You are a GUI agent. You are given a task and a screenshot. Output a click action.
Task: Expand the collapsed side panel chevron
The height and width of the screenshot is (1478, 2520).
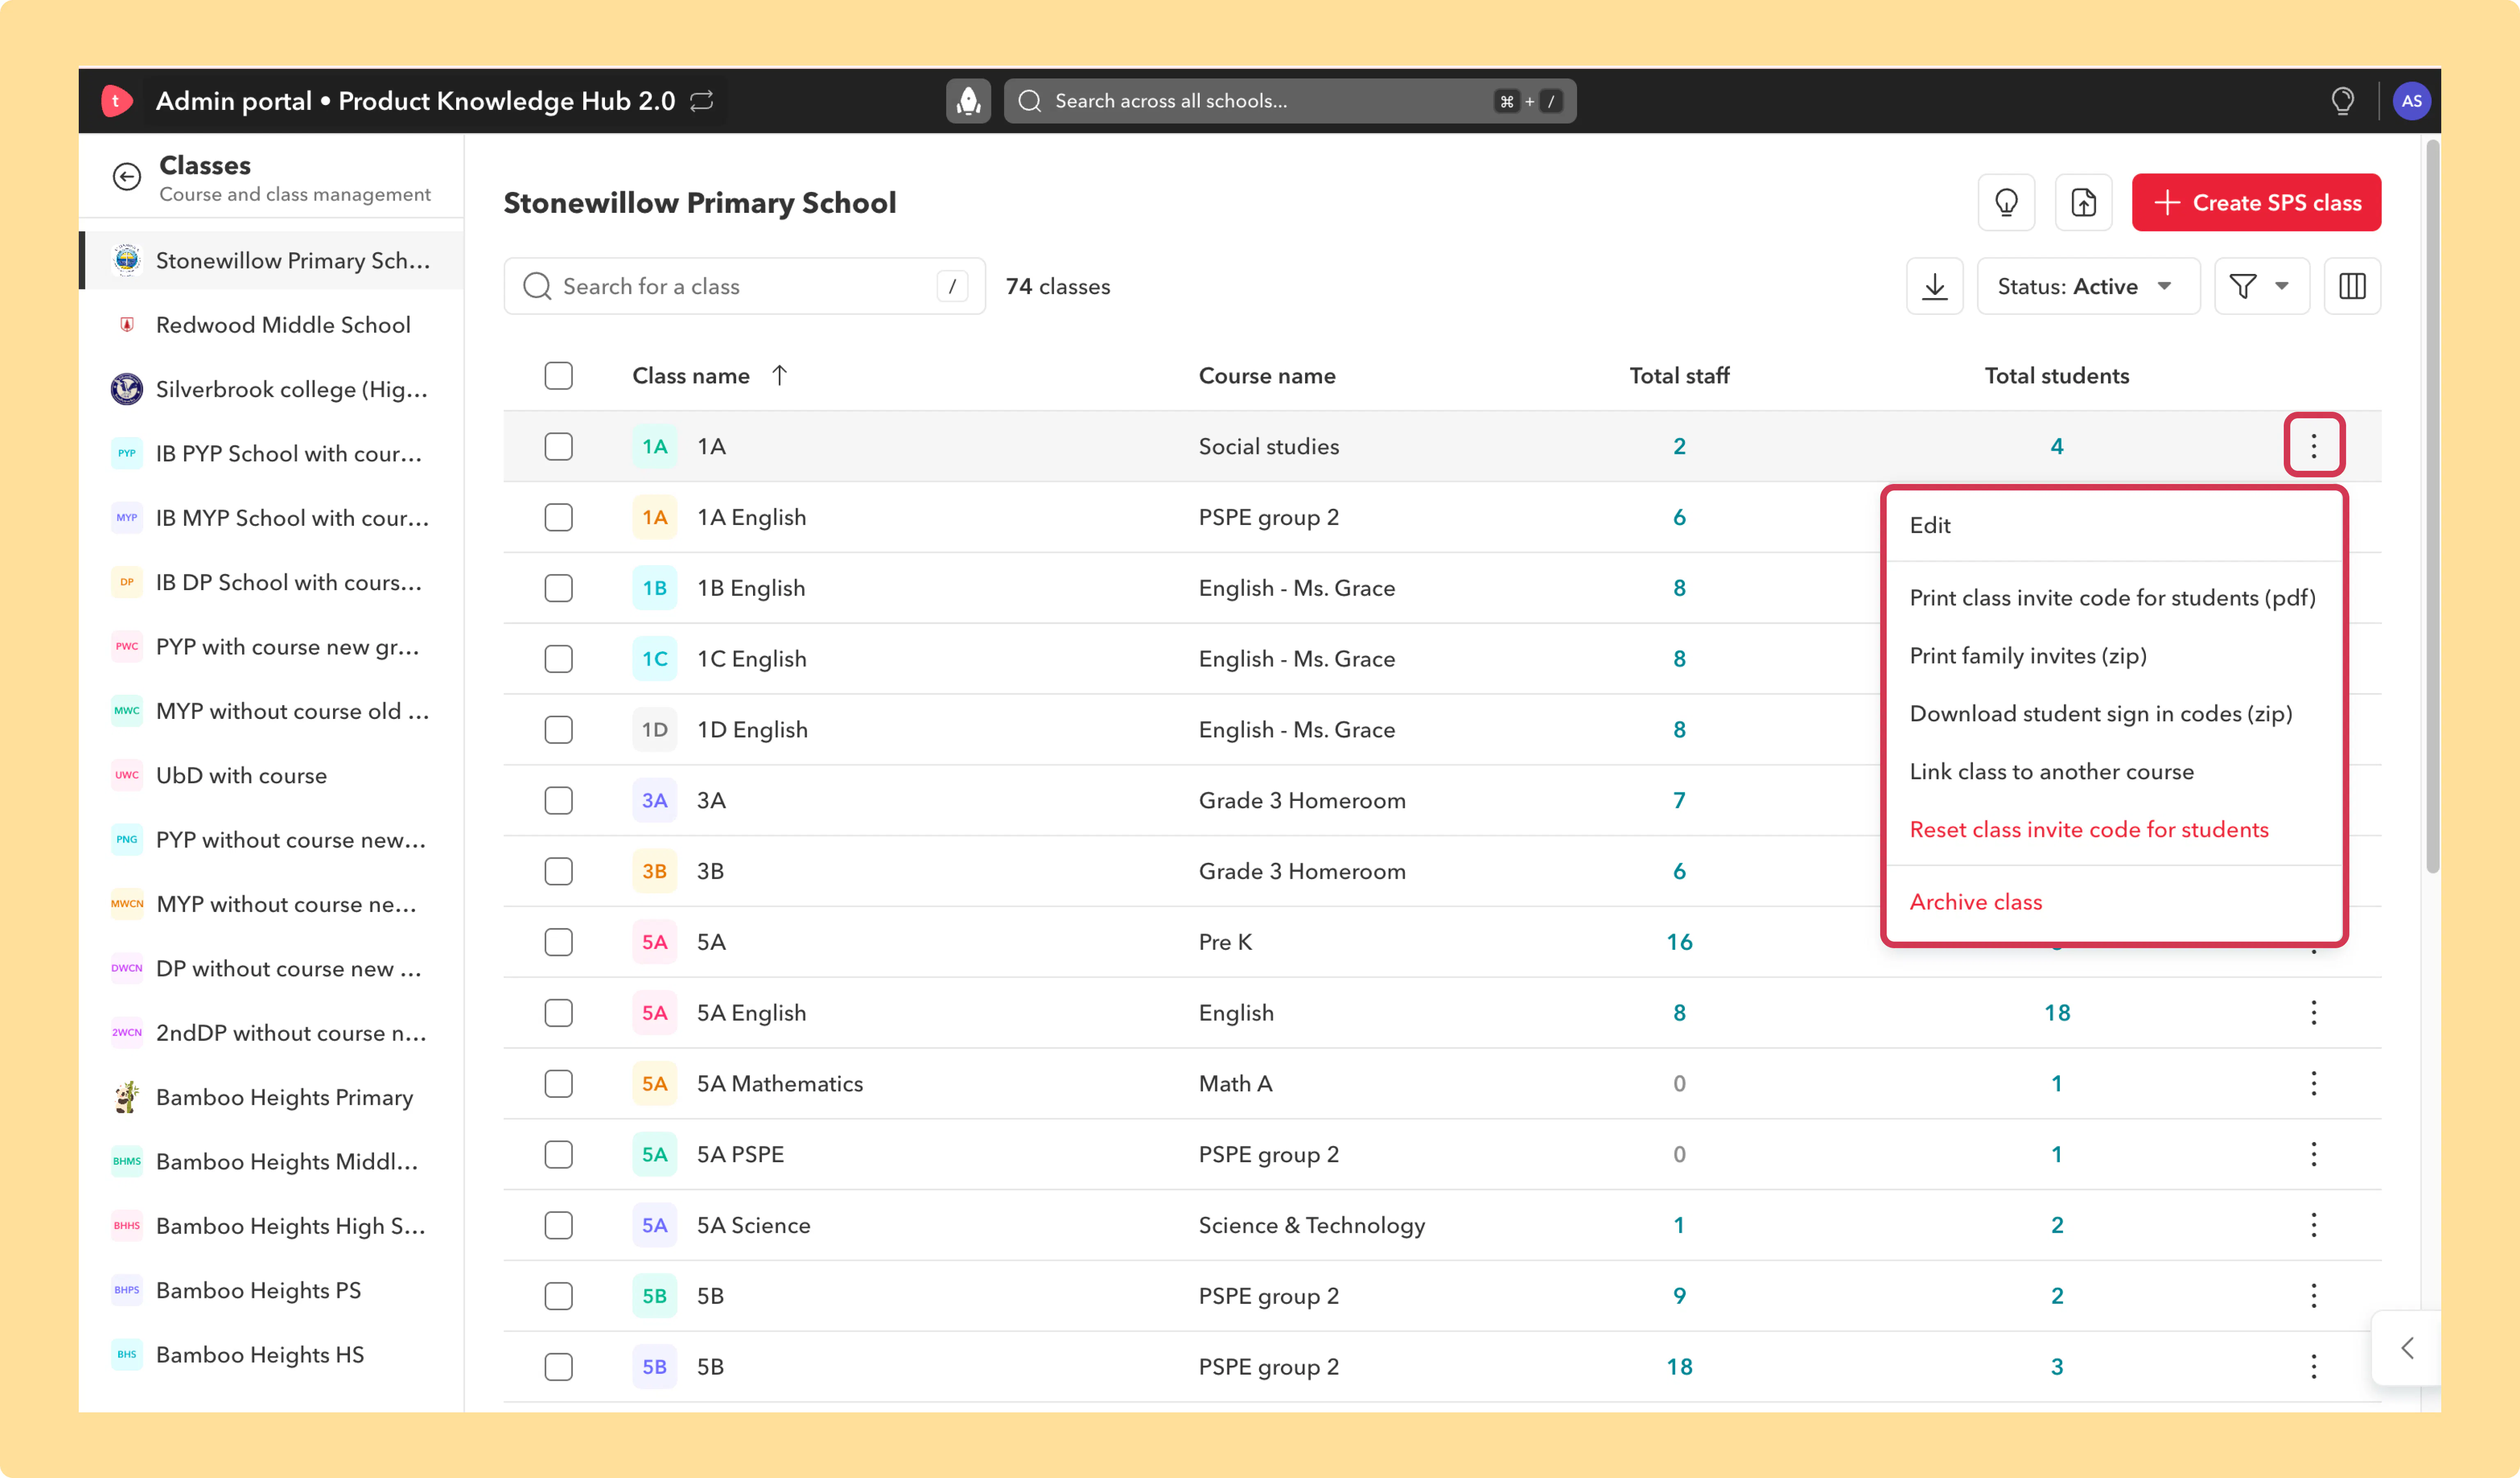click(x=2407, y=1348)
